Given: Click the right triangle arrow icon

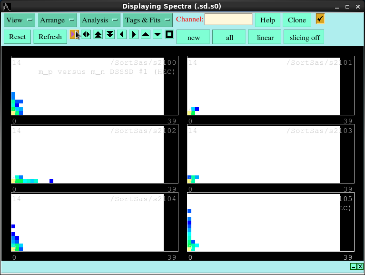Looking at the screenshot, I should [134, 35].
